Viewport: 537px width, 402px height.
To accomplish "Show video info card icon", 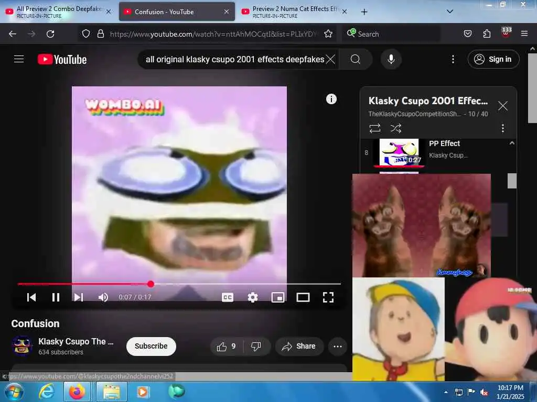I will coord(331,99).
